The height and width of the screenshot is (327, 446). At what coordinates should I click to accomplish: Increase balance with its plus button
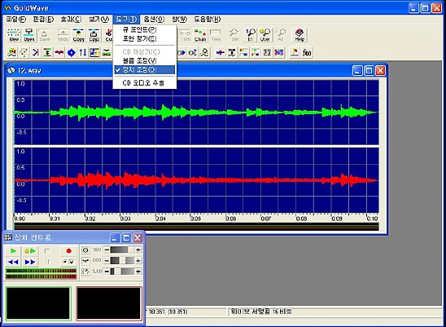pyautogui.click(x=138, y=261)
